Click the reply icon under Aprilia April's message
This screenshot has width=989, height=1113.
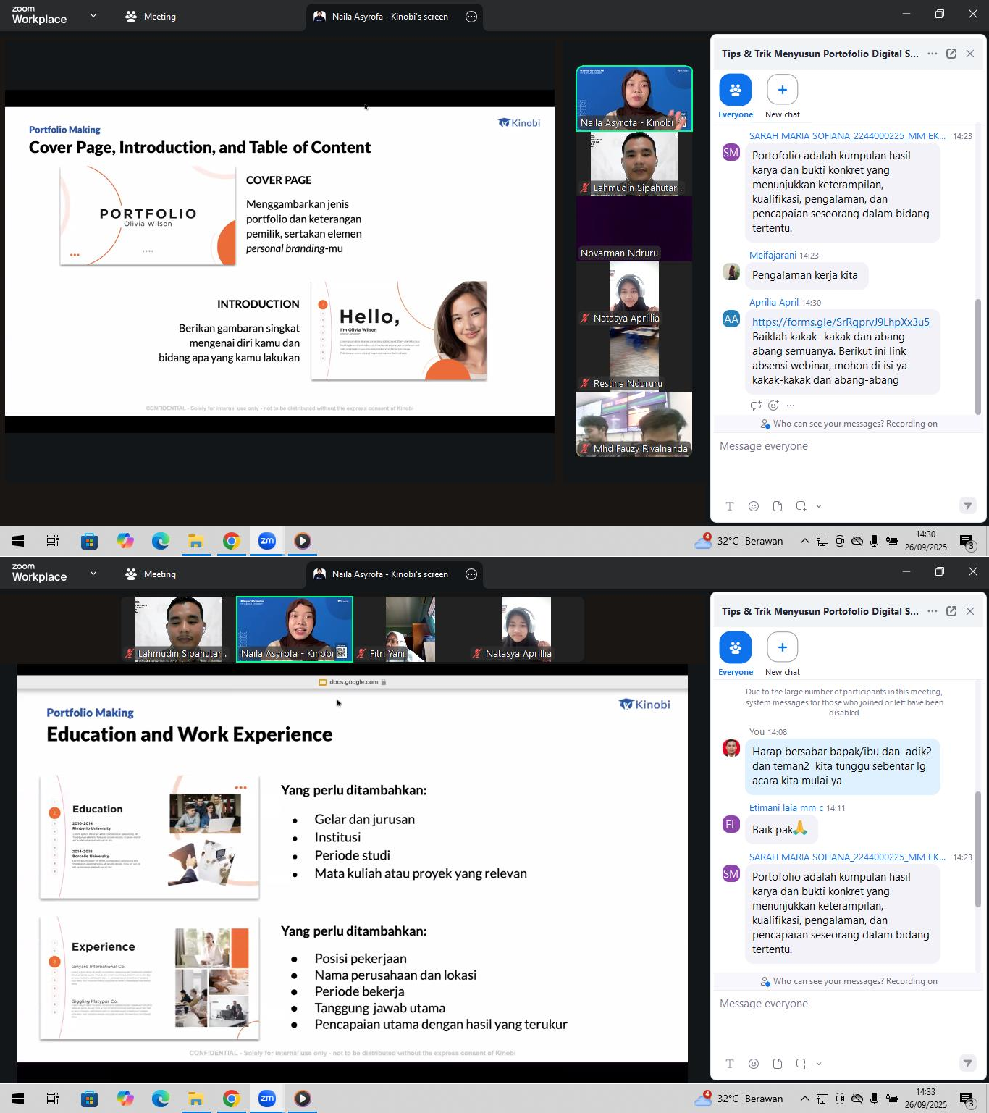point(756,406)
